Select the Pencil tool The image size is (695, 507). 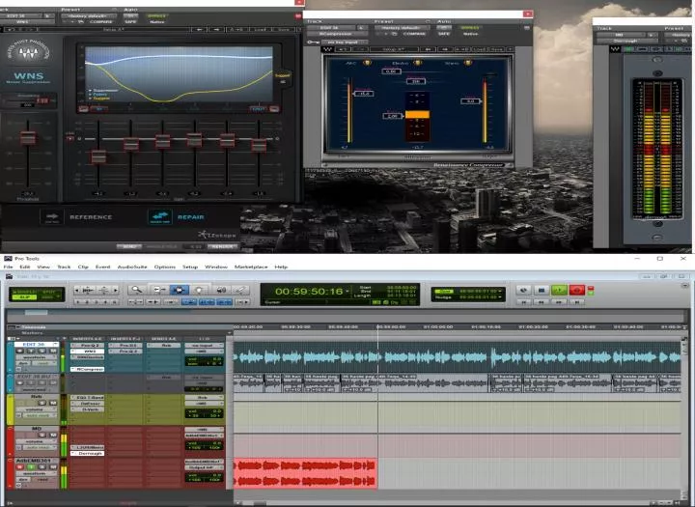point(240,290)
